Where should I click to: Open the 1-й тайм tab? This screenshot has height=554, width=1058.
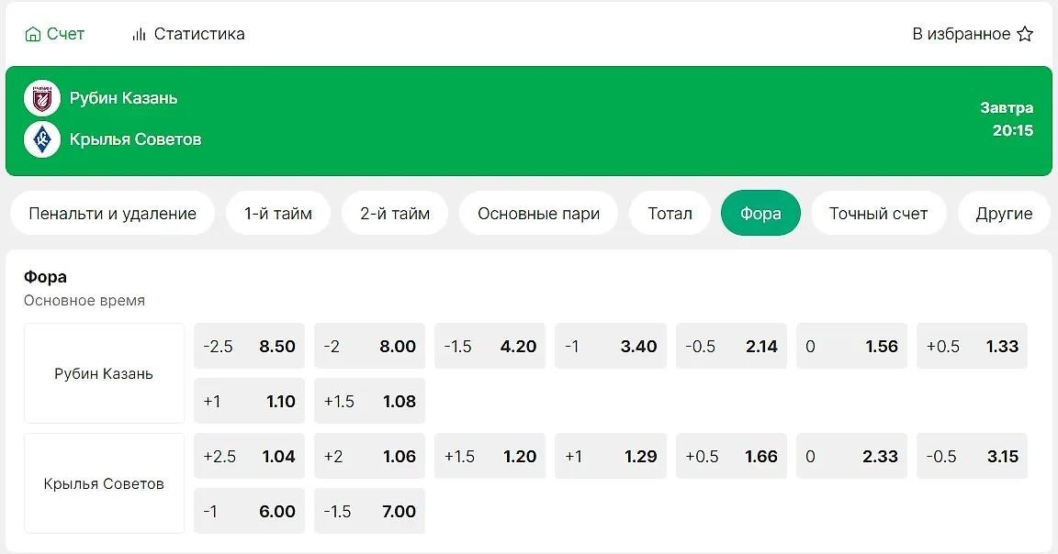pyautogui.click(x=278, y=213)
